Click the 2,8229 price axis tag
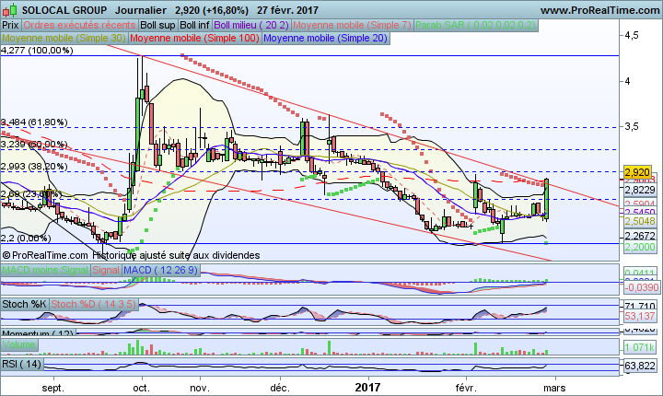The width and height of the screenshot is (663, 396). [x=640, y=190]
